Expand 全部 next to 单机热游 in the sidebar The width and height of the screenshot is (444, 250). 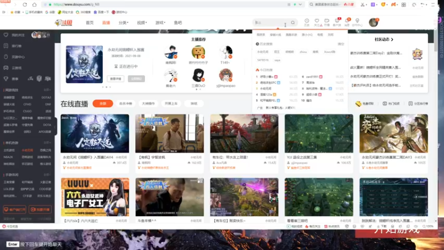tap(47, 143)
